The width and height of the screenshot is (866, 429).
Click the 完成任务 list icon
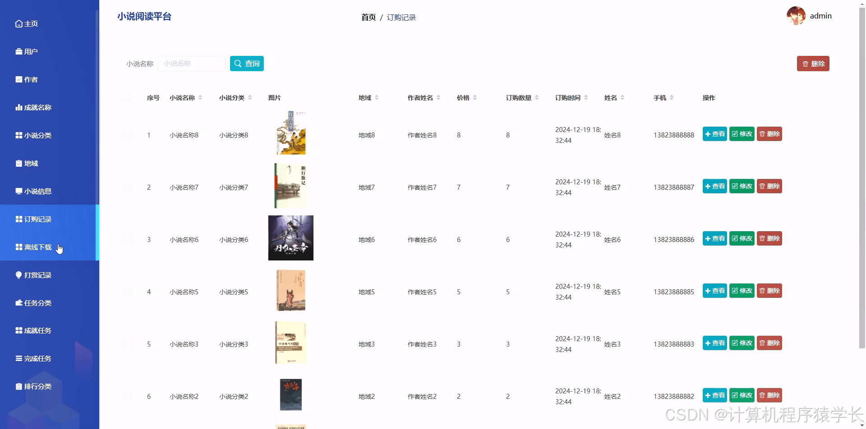coord(18,358)
